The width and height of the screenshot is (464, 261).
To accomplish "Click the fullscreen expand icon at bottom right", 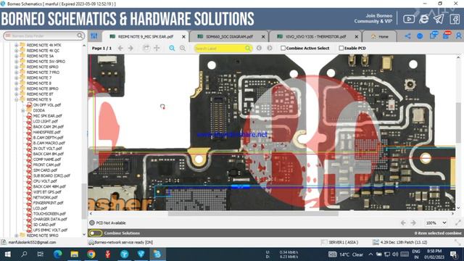I will [458, 223].
